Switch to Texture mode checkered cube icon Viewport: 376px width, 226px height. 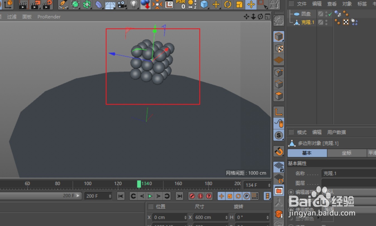point(279,48)
